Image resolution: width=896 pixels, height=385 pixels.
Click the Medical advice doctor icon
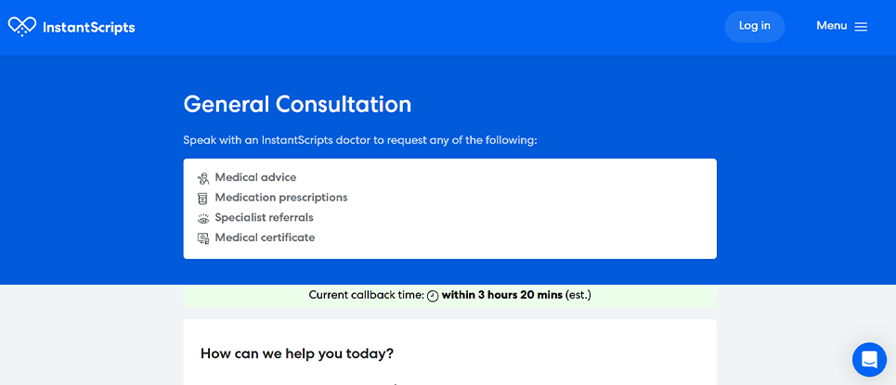[203, 178]
